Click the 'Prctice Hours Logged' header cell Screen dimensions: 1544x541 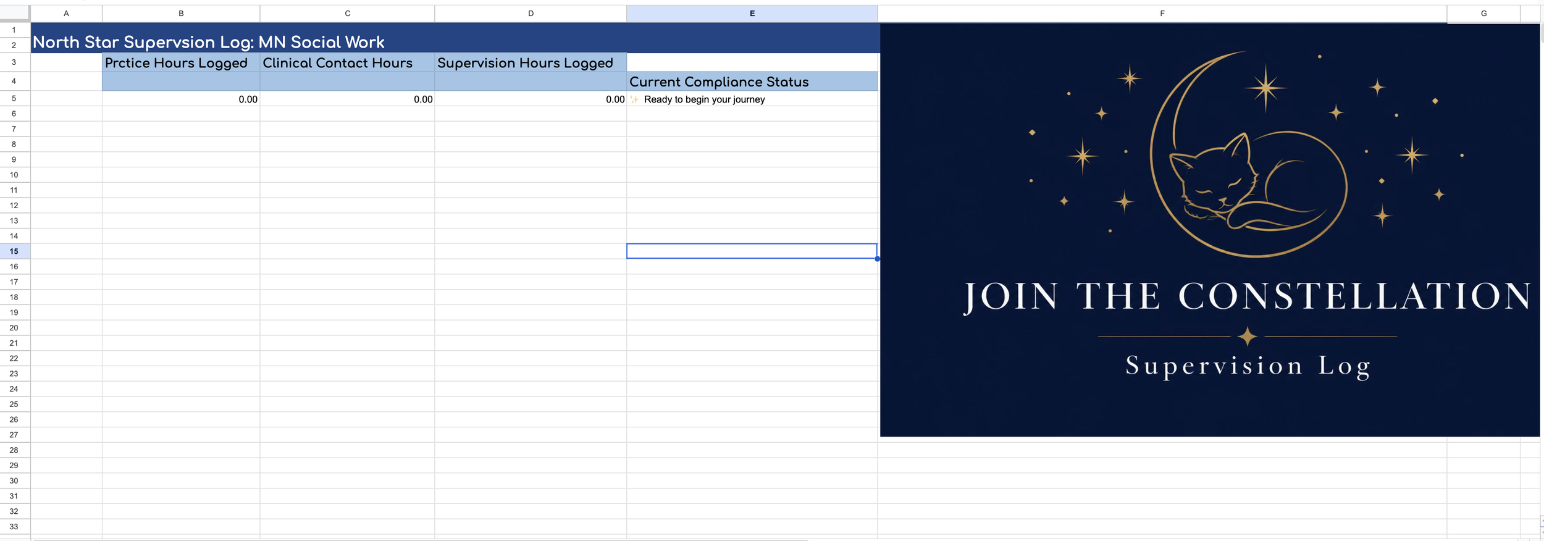pyautogui.click(x=181, y=62)
